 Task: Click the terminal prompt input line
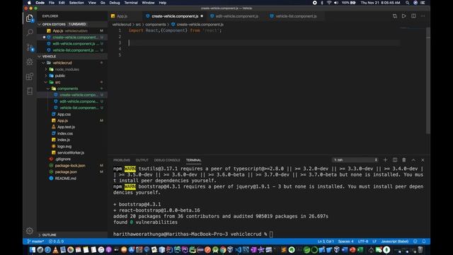coord(269,234)
